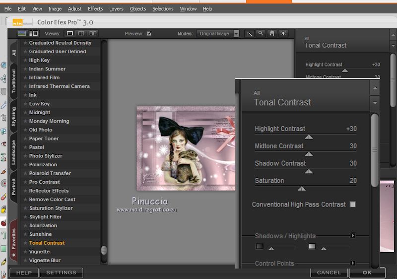This screenshot has width=397, height=279.
Task: Switch to the Stylizing filter tab
Action: tap(14, 117)
